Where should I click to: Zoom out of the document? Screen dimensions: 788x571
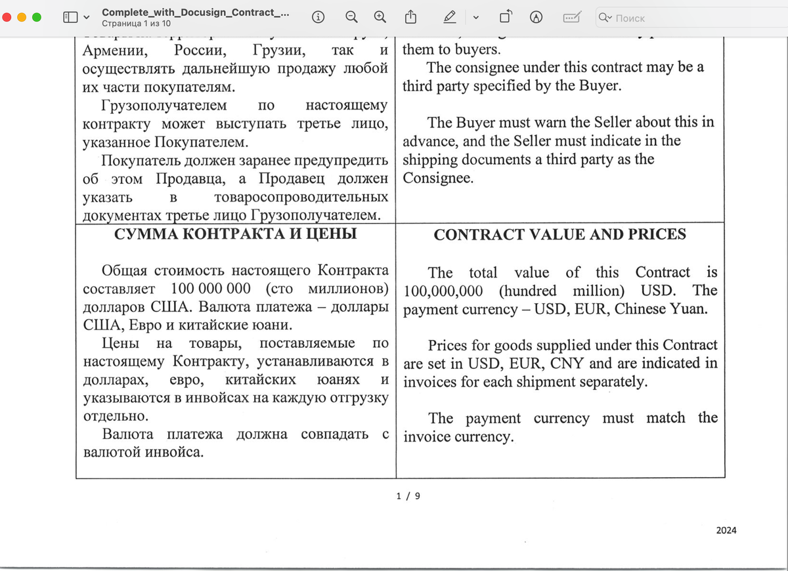click(x=351, y=18)
